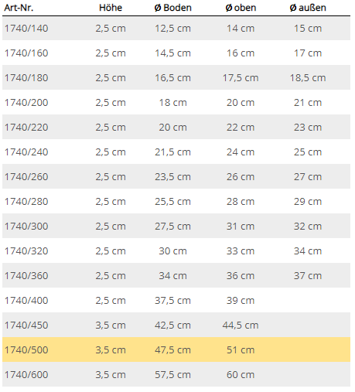Click the 57,5 cm Boden value

pos(172,375)
